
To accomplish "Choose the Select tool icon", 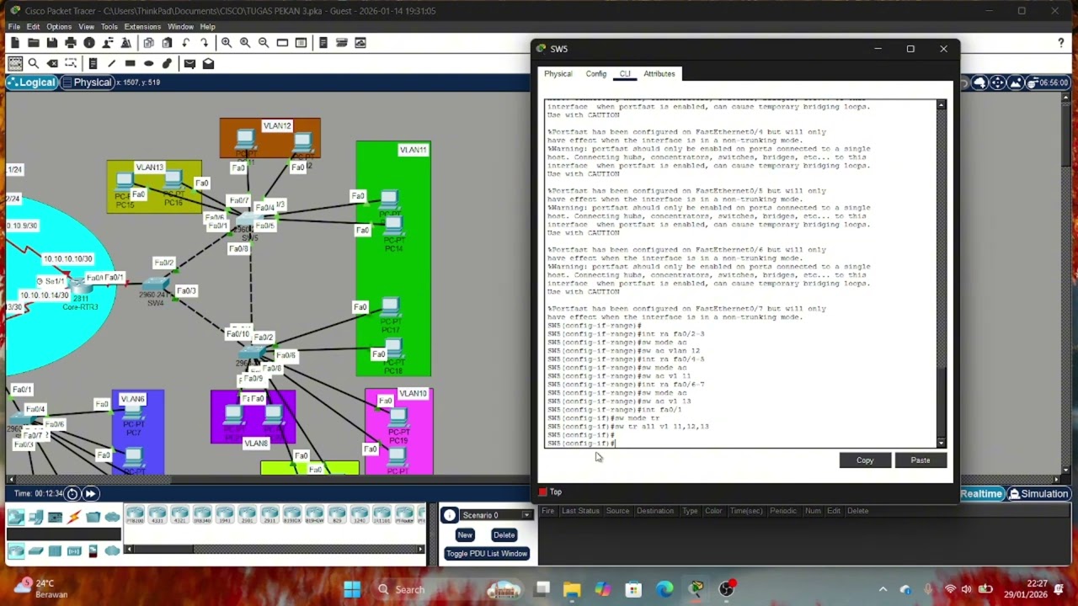I will [15, 63].
